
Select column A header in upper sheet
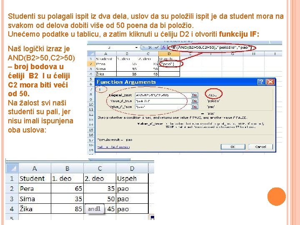tap(105, 54)
